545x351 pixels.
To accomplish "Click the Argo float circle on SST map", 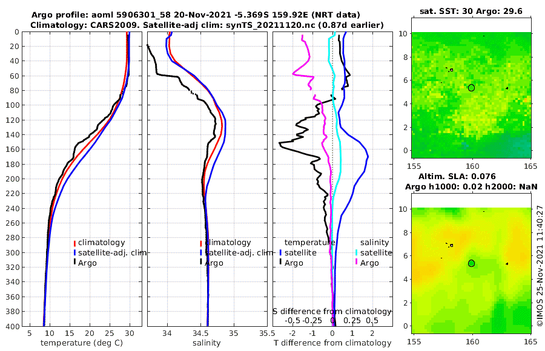I will [471, 88].
